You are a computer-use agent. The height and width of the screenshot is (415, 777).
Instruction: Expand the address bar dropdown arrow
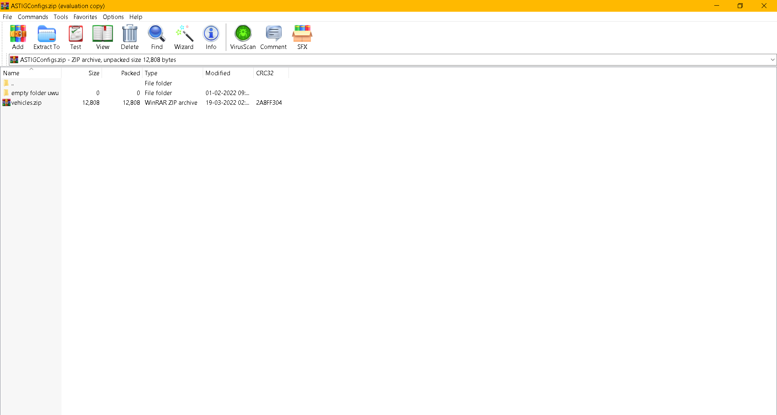773,59
